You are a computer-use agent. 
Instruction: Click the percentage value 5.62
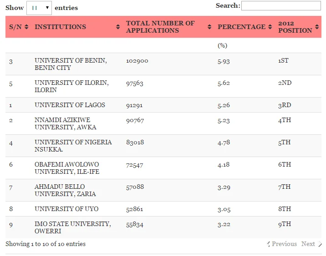224,84
